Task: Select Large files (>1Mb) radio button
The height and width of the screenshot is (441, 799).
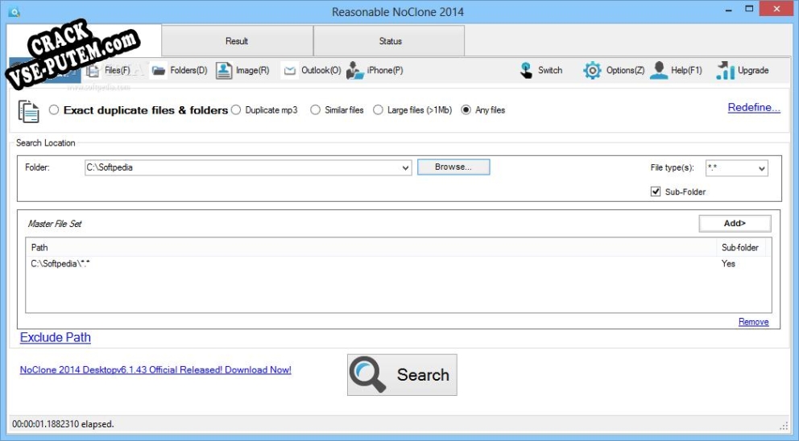Action: 378,110
